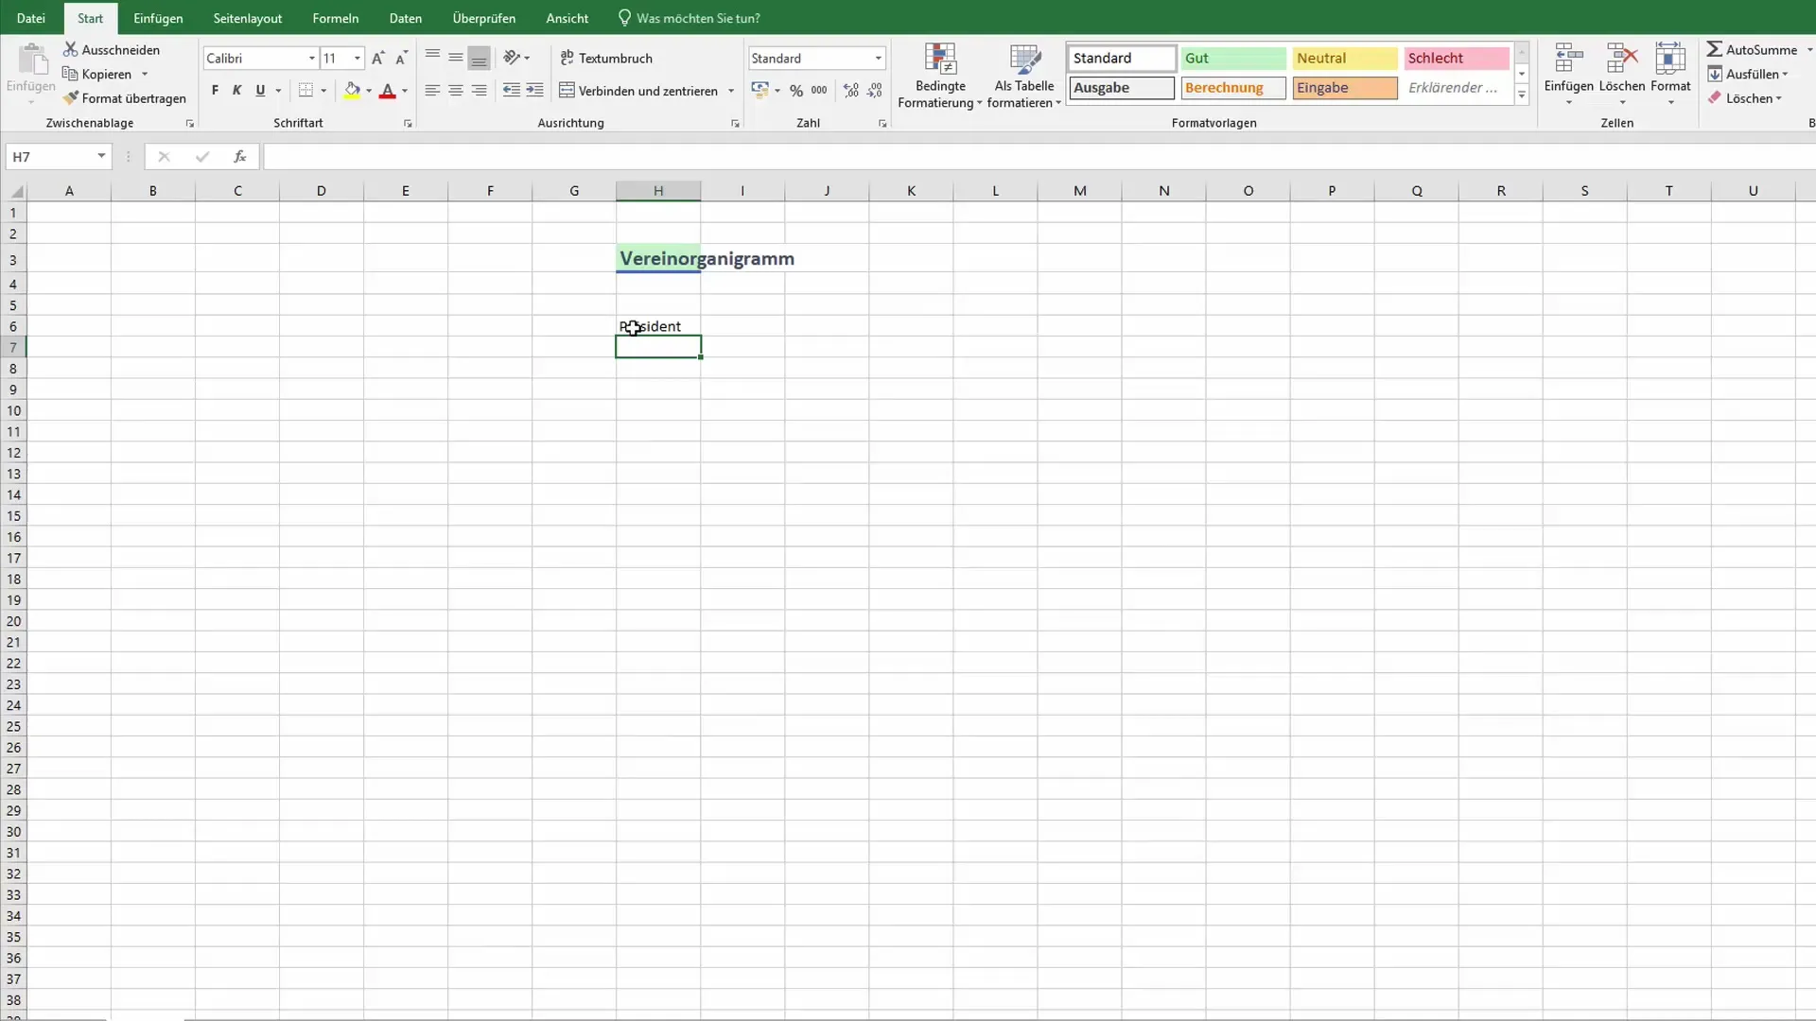Screen dimensions: 1816x1021
Task: Click the Was möchten Sie tun search
Action: (690, 18)
